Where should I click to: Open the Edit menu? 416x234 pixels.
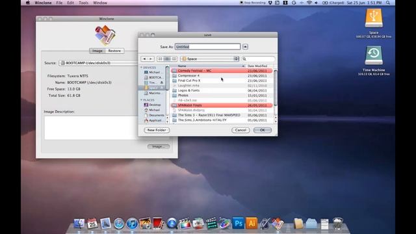(x=71, y=3)
